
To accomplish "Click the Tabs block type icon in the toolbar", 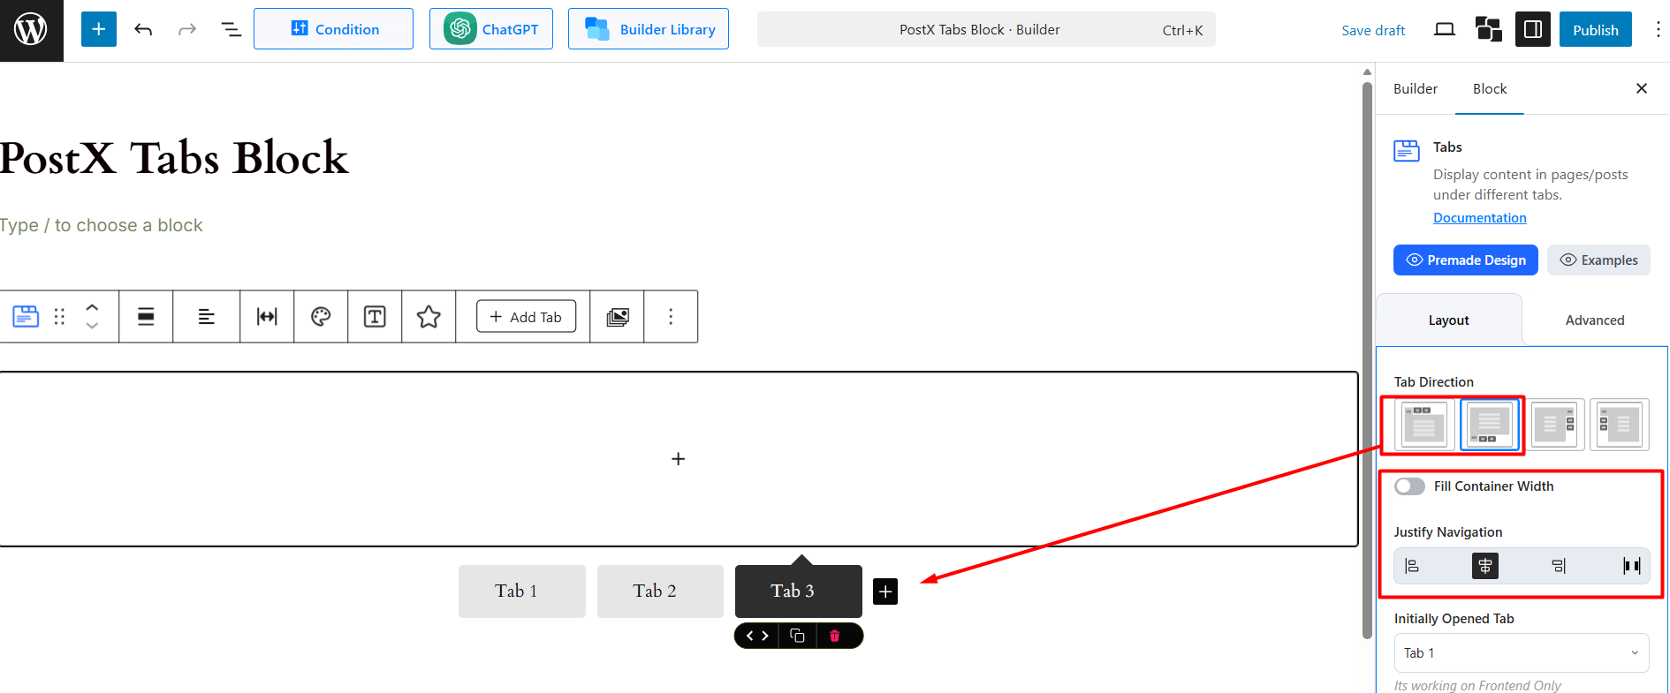I will click(x=26, y=316).
